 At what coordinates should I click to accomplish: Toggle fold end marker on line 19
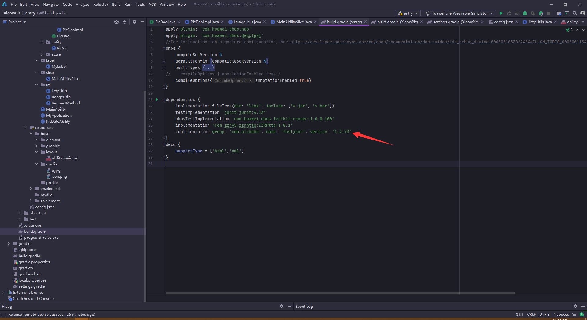[164, 87]
